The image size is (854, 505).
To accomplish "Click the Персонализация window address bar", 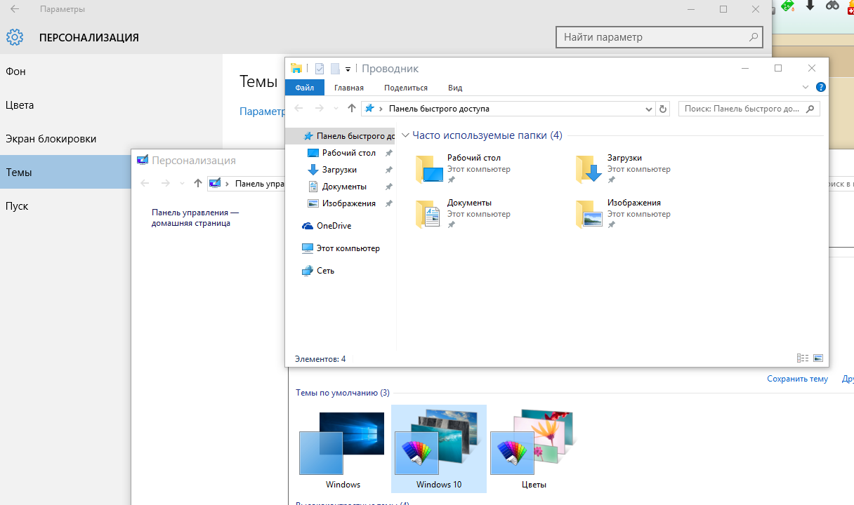I will (246, 183).
